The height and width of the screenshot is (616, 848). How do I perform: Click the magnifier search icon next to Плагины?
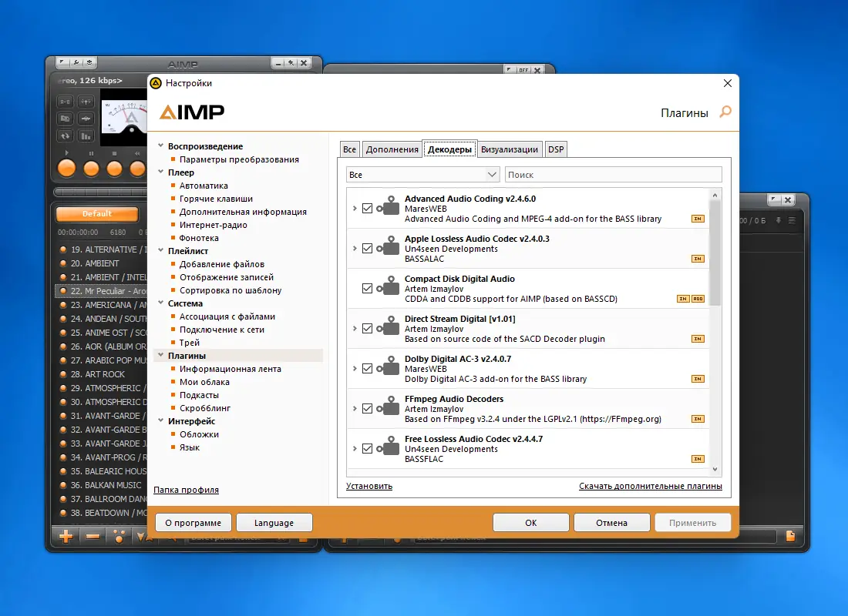tap(725, 112)
